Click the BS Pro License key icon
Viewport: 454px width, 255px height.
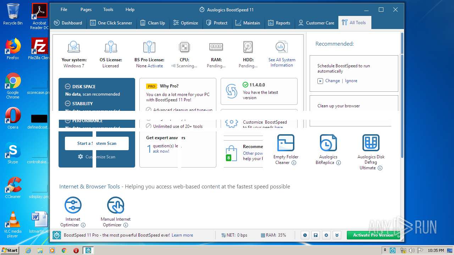[149, 47]
